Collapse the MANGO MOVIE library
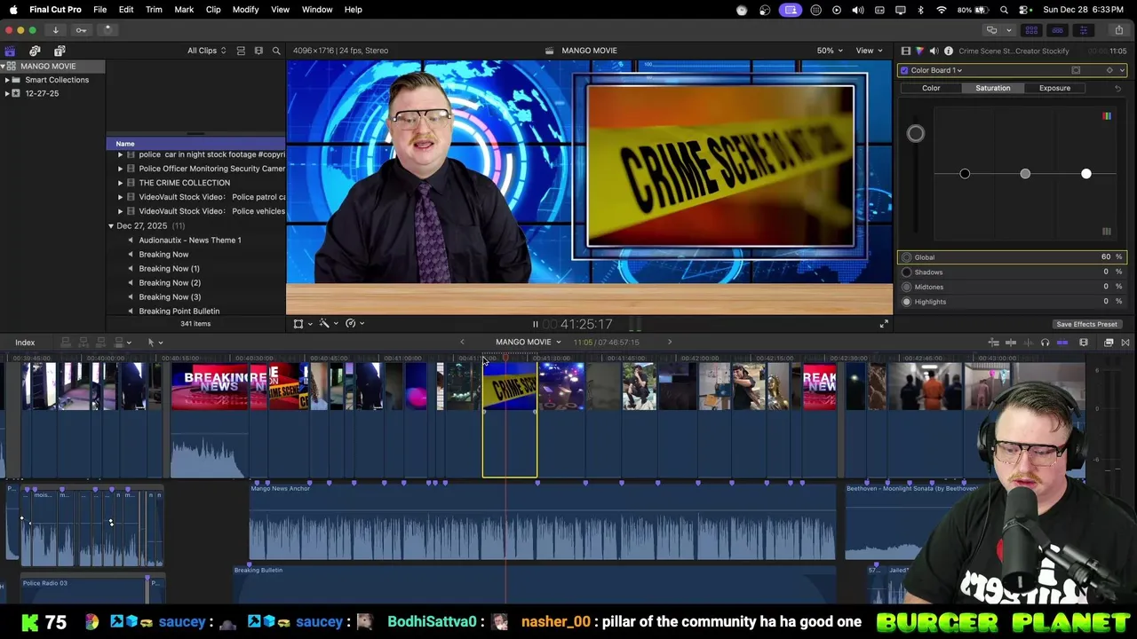 3,67
